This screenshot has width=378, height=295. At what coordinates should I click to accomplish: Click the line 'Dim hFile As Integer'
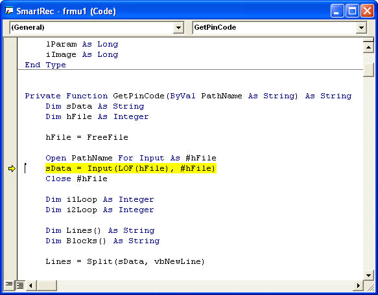tap(97, 116)
